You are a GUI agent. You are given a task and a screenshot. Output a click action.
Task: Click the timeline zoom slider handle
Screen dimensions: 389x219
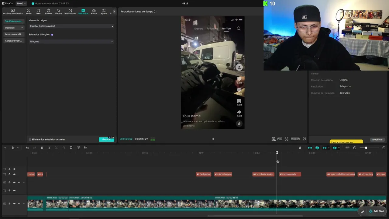[366, 148]
